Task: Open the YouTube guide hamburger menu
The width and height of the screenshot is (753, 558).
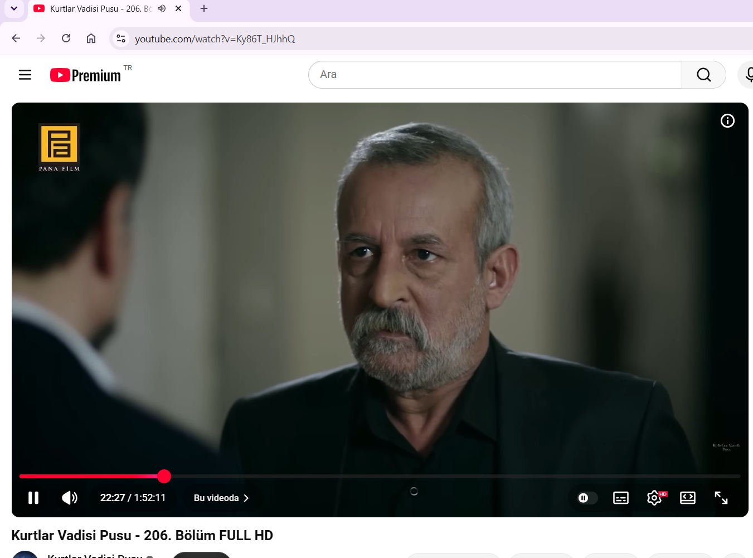Action: point(25,75)
